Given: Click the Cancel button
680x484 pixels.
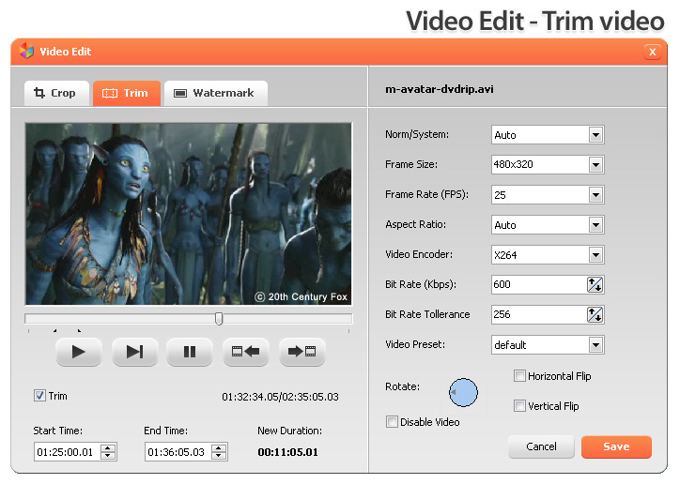Looking at the screenshot, I should [541, 446].
